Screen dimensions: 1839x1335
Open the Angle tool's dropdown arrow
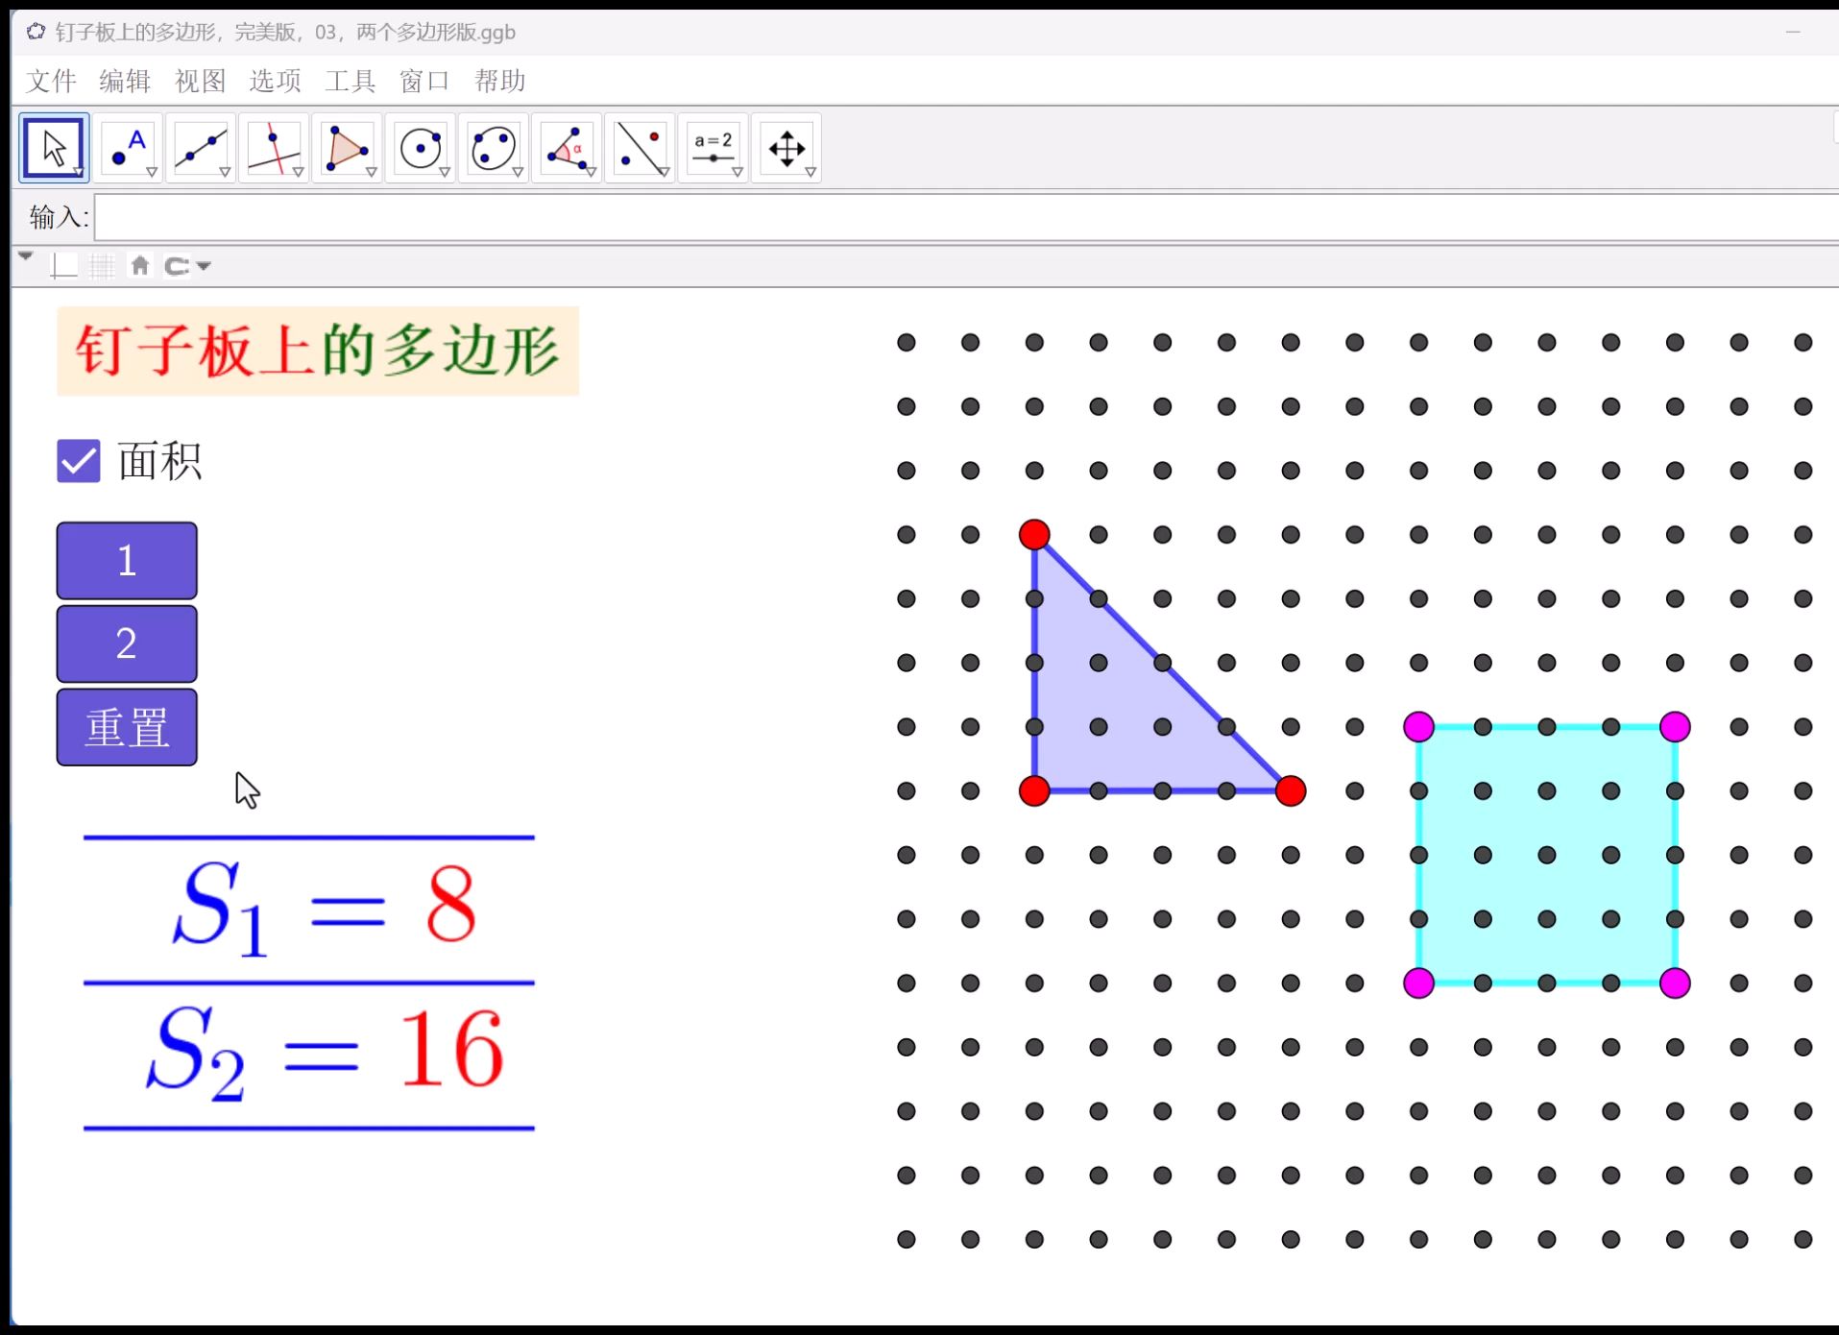(591, 173)
